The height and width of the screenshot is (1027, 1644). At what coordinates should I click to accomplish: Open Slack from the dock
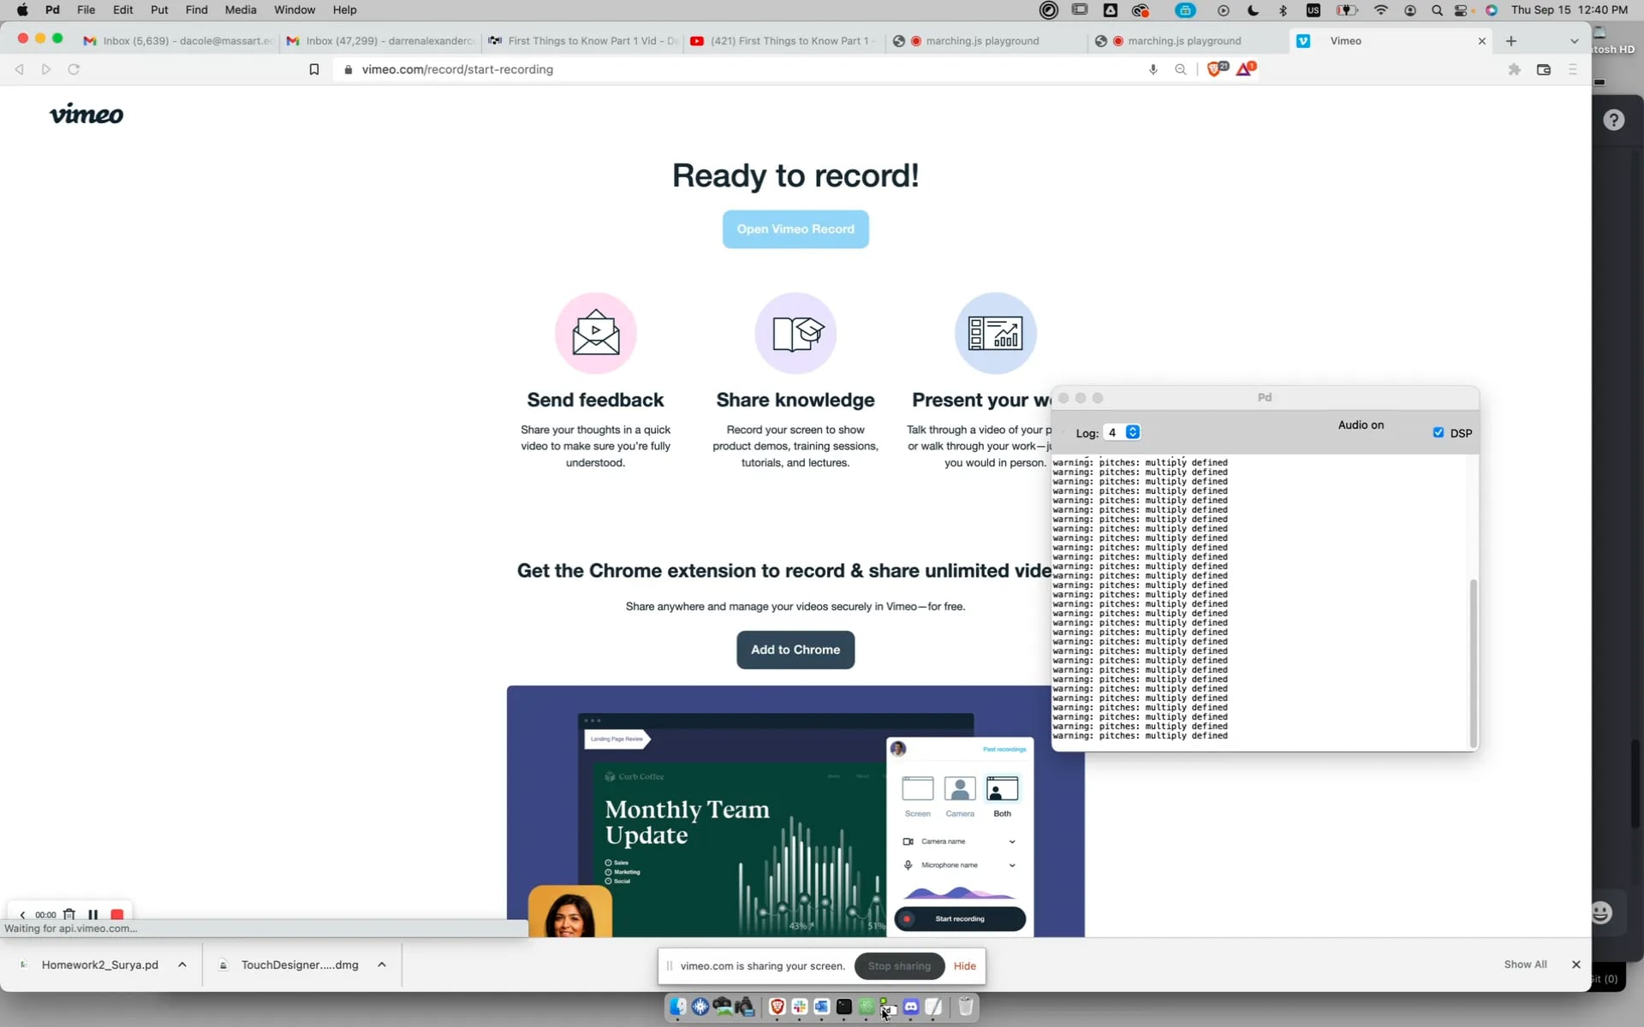click(800, 1006)
